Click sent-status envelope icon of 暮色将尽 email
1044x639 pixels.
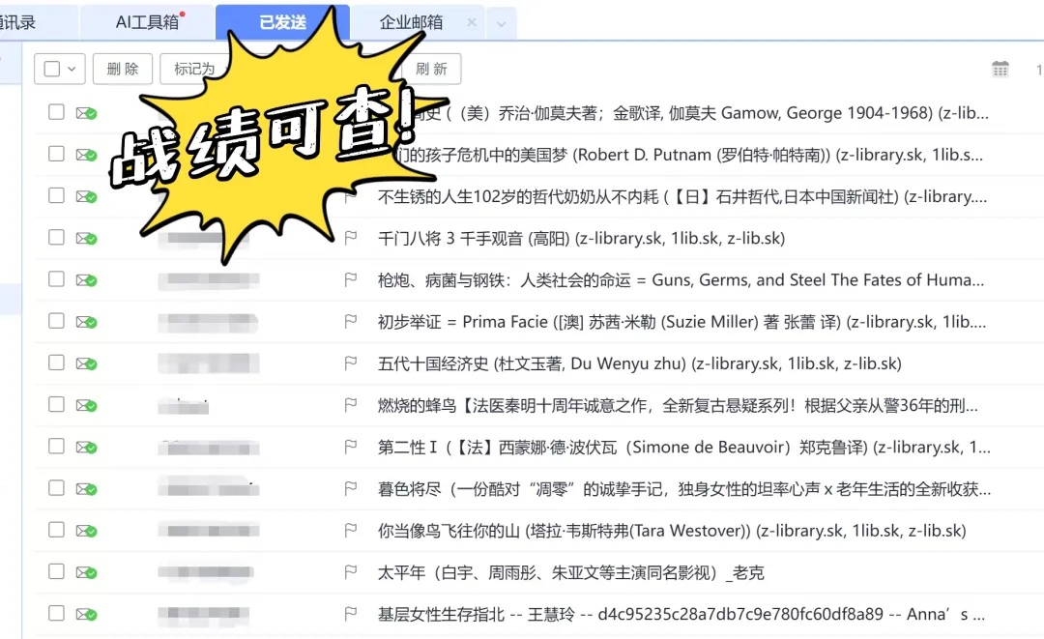coord(86,489)
